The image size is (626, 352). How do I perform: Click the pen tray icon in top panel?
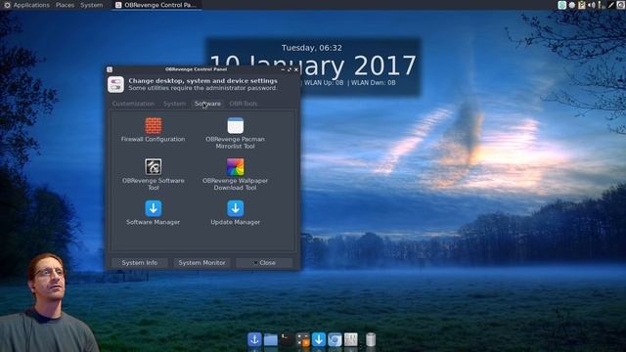610,5
